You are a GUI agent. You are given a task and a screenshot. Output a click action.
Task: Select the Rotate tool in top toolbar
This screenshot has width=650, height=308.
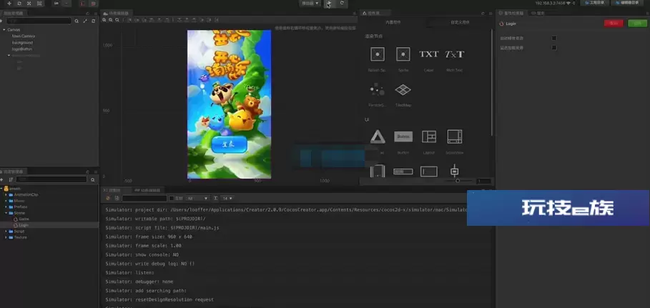tap(19, 4)
